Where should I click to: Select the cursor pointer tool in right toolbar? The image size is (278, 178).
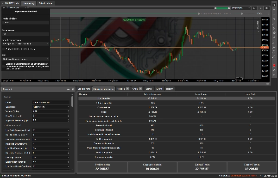[x=274, y=5]
